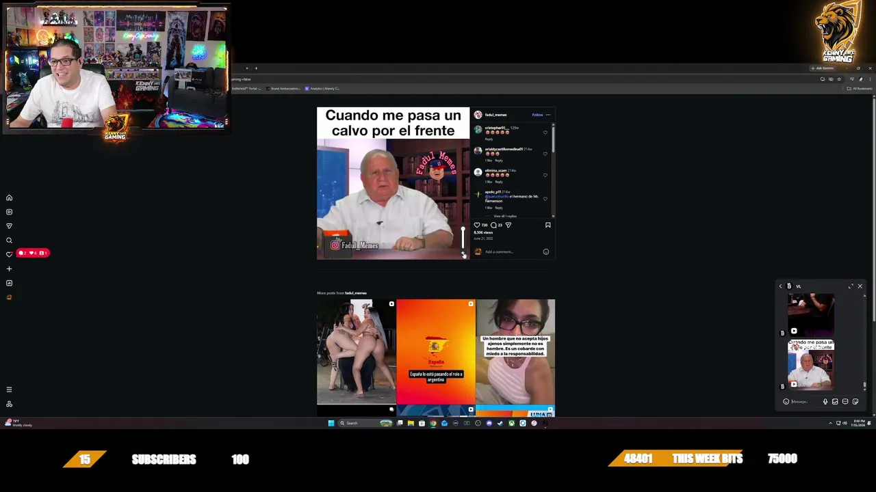Screen dimensions: 876x492
Task: Click the comments panel scrollbar
Action: 552,140
